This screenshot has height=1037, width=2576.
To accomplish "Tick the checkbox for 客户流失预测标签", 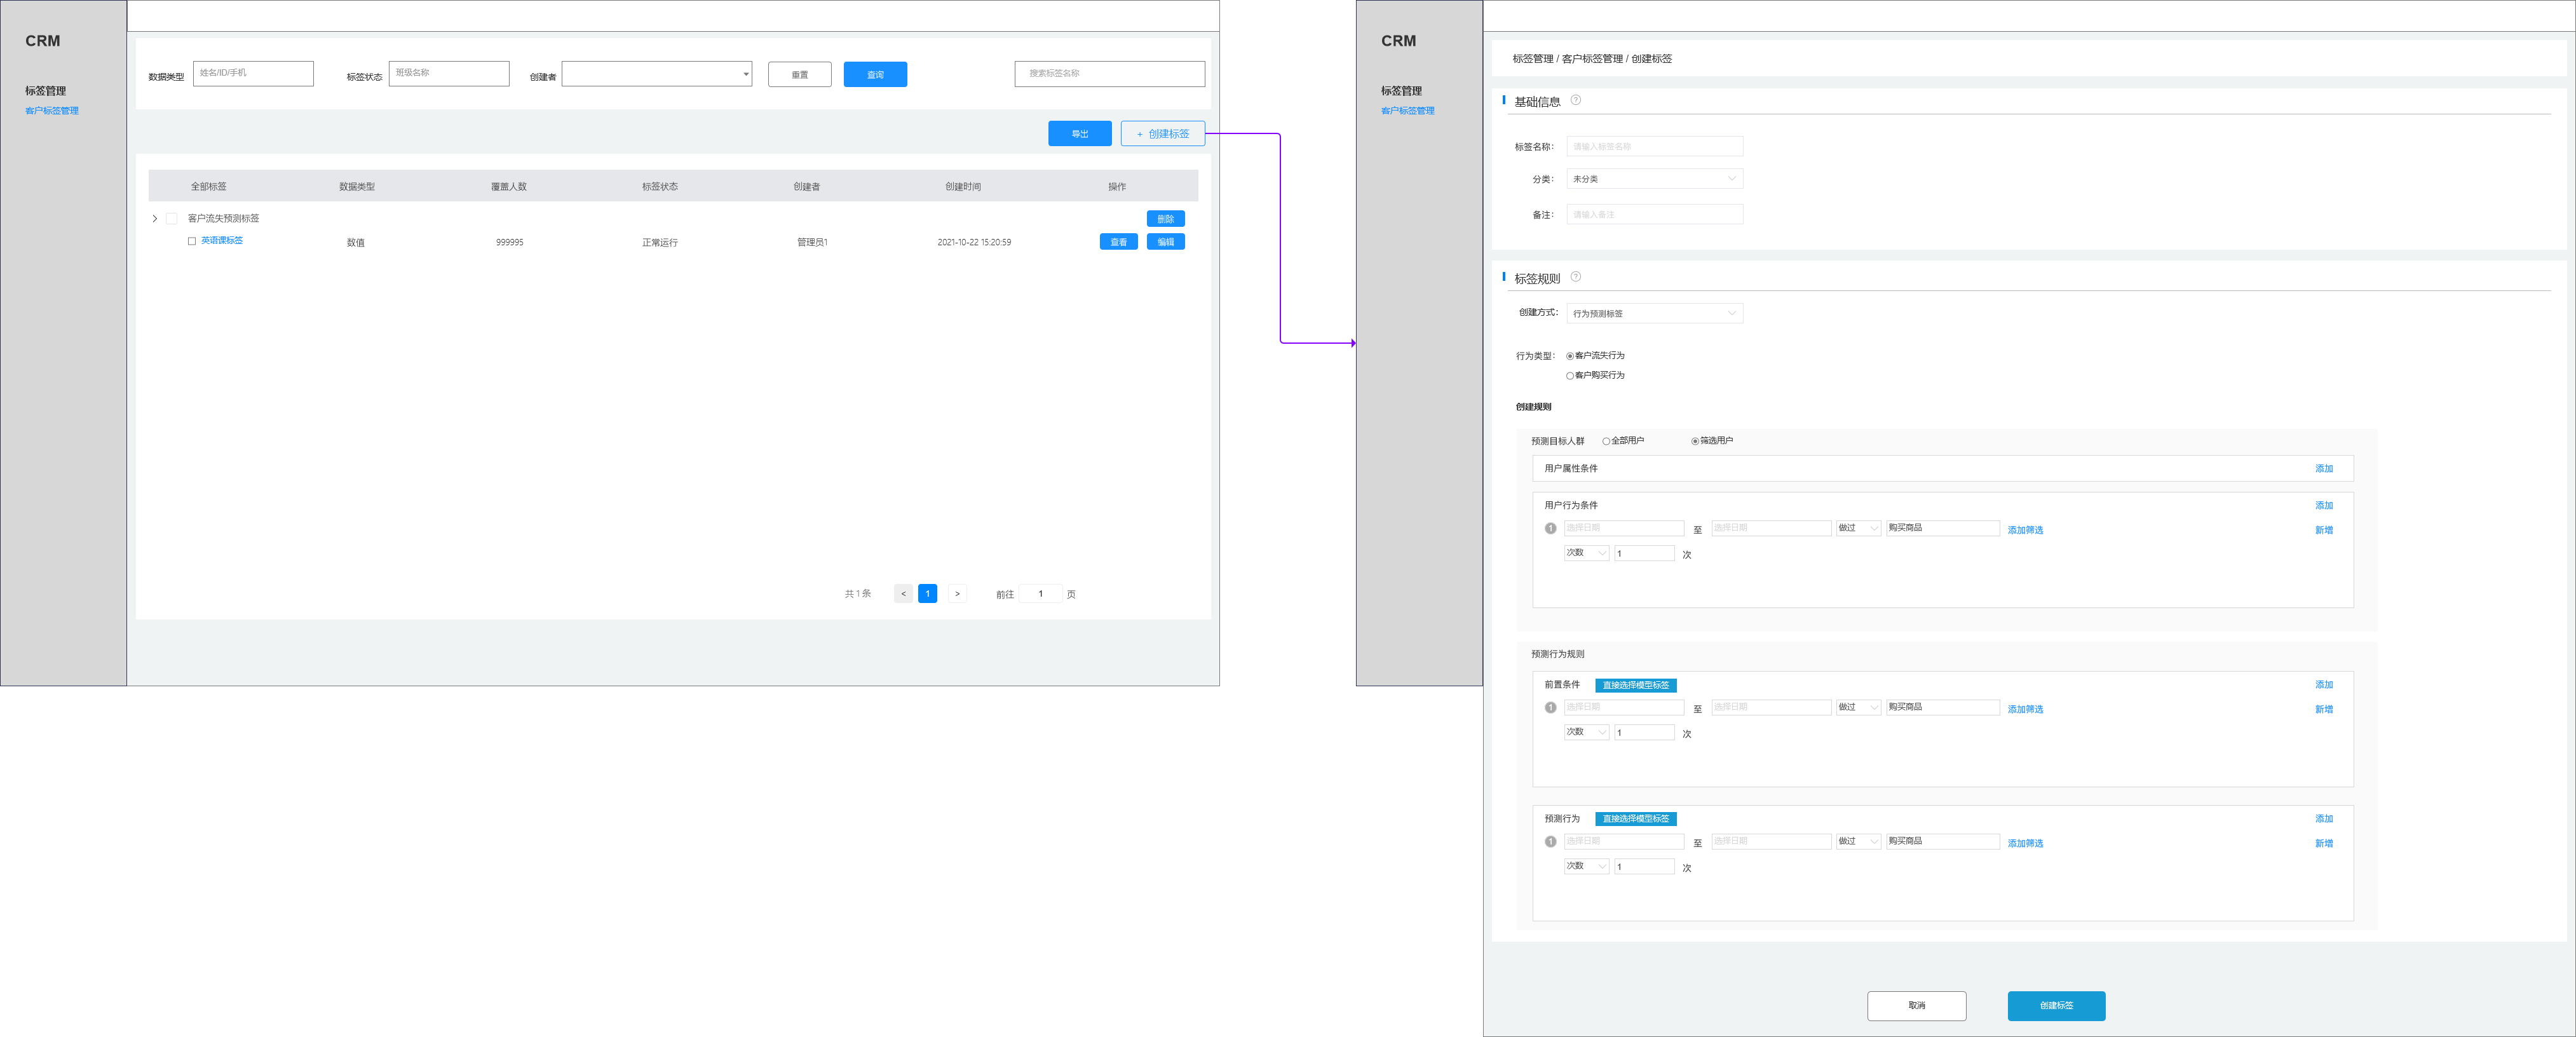I will click(x=172, y=219).
